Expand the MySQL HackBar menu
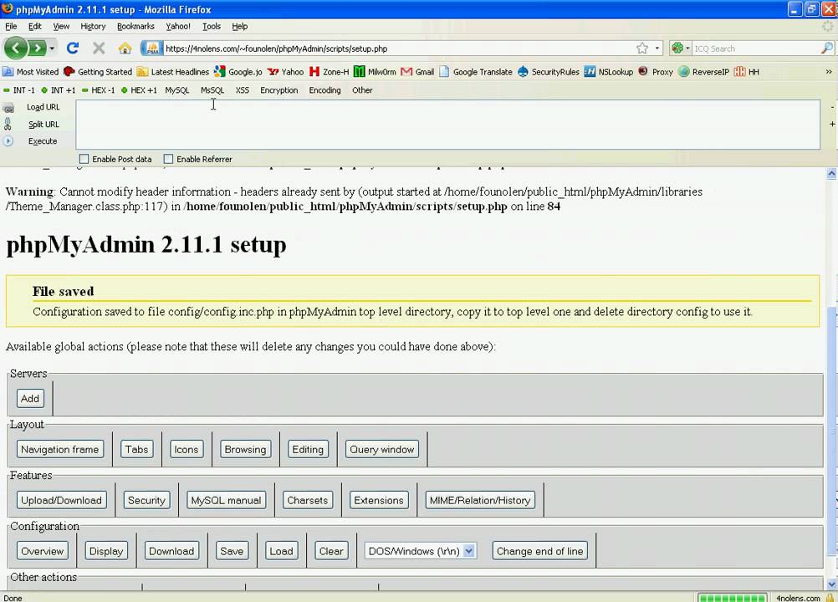 coord(177,90)
